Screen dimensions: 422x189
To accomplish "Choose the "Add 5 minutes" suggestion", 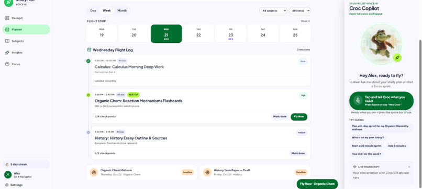I will coord(397,146).
